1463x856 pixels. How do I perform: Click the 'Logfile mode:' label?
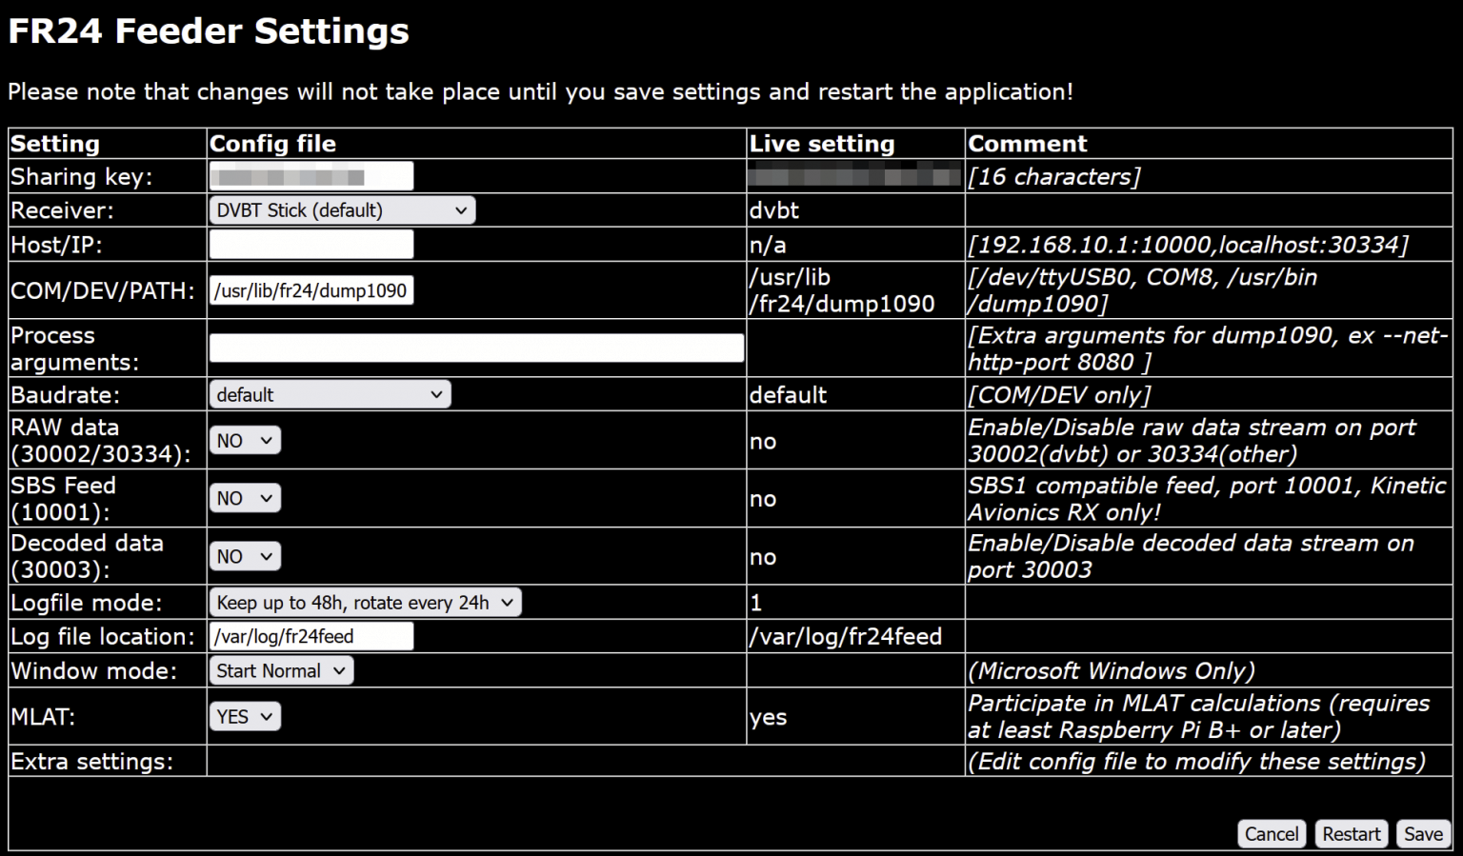pos(87,603)
